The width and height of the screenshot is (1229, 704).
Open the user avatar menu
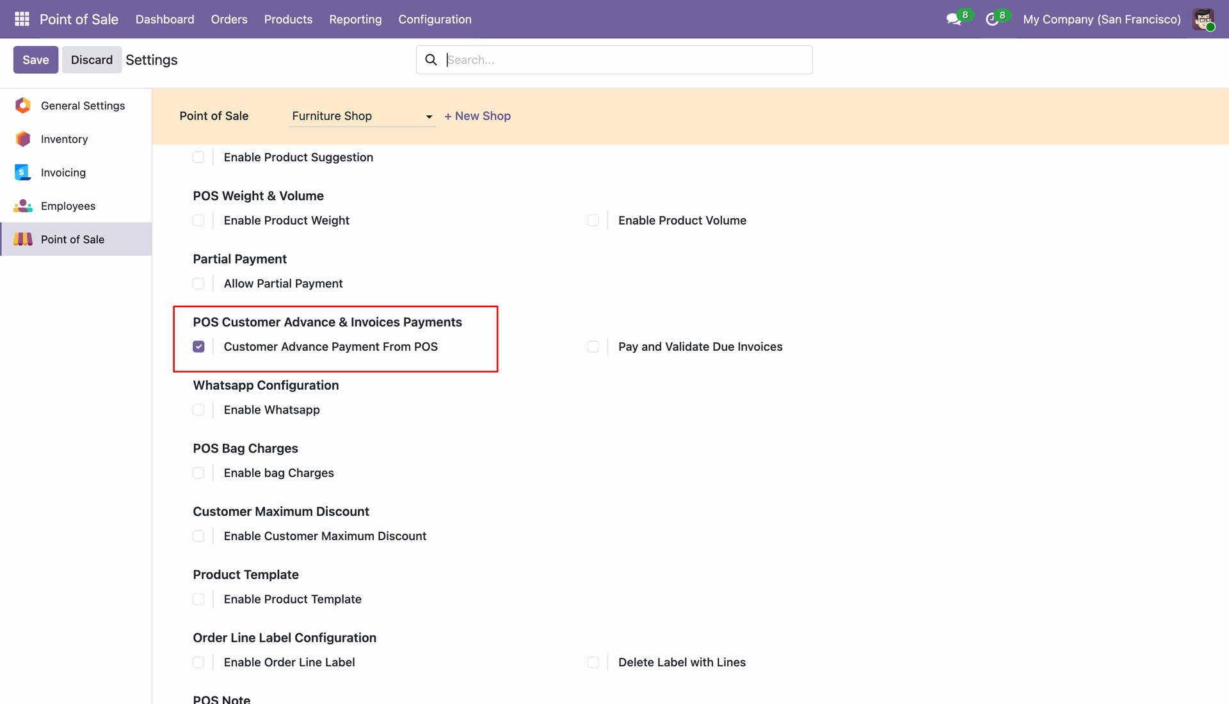(1203, 19)
